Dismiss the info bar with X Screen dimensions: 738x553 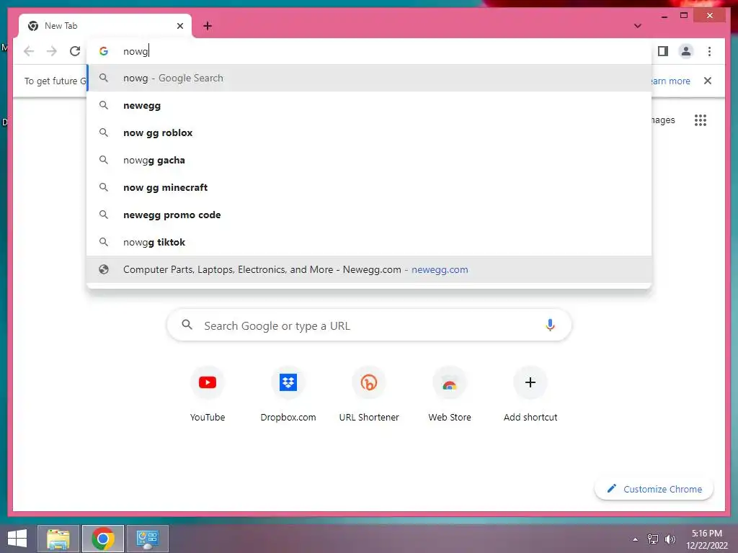click(708, 81)
